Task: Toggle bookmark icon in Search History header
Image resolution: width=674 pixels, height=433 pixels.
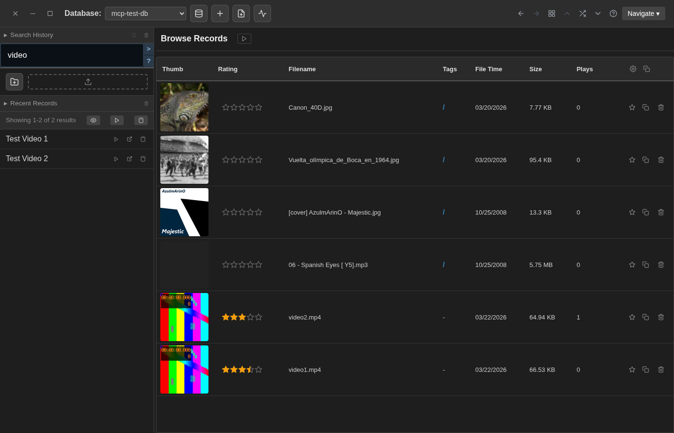Action: (134, 35)
